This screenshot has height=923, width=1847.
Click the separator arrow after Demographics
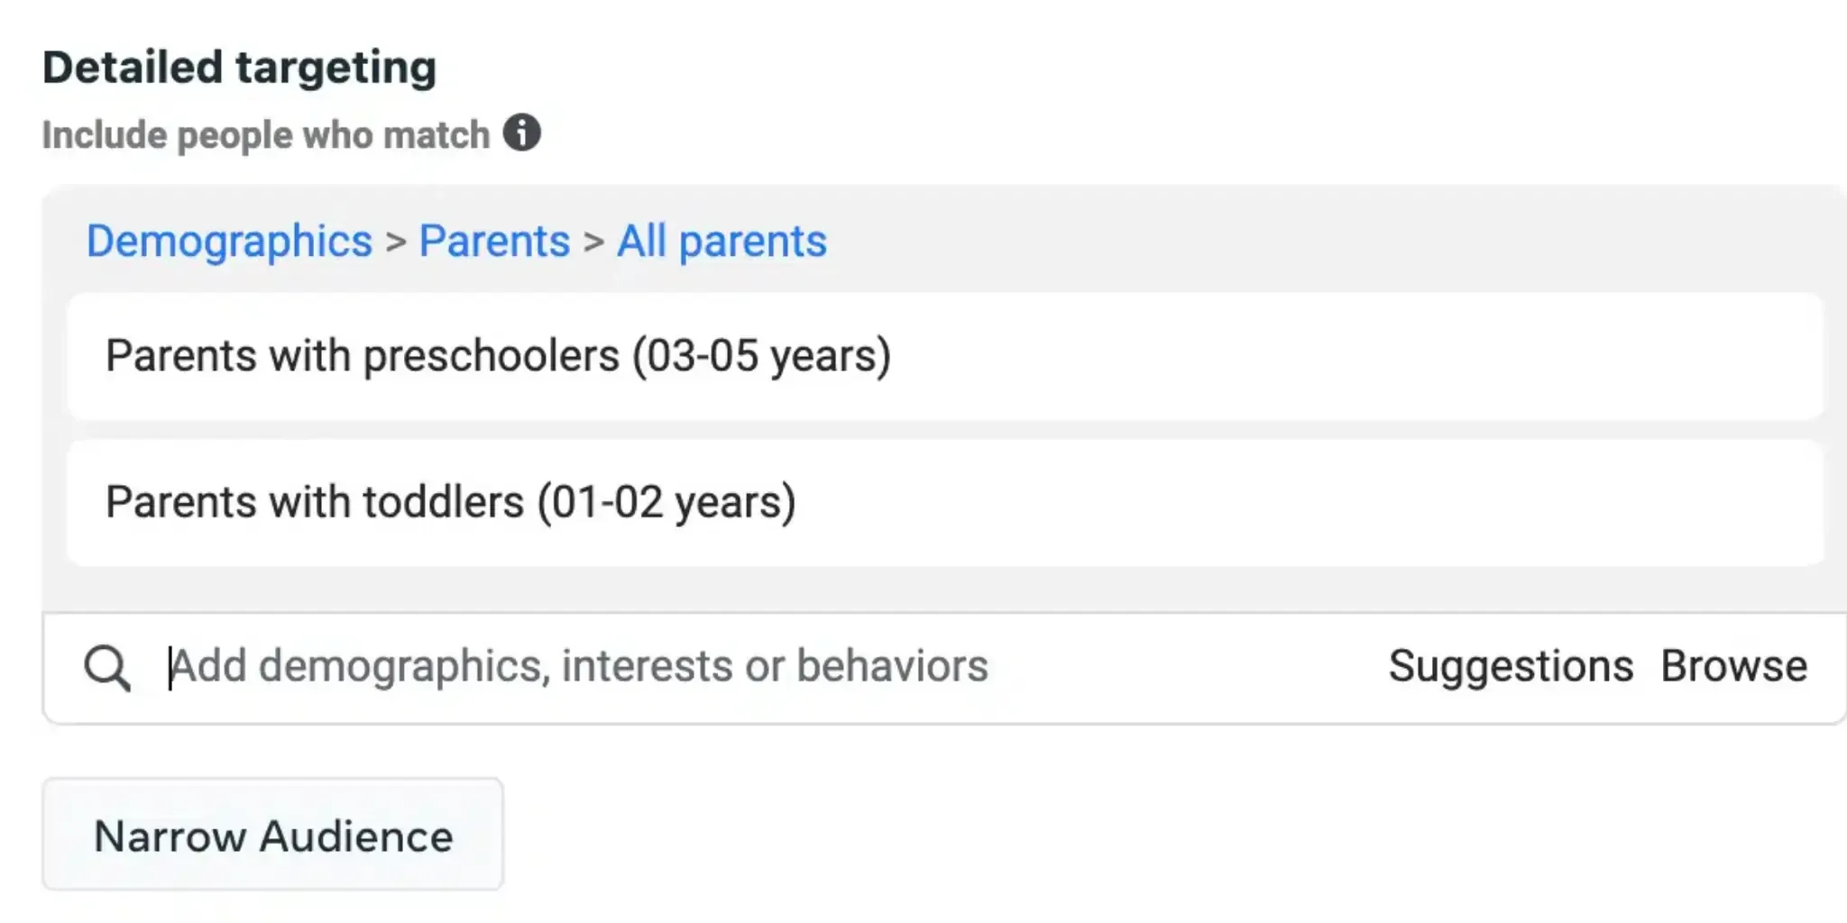(x=396, y=242)
